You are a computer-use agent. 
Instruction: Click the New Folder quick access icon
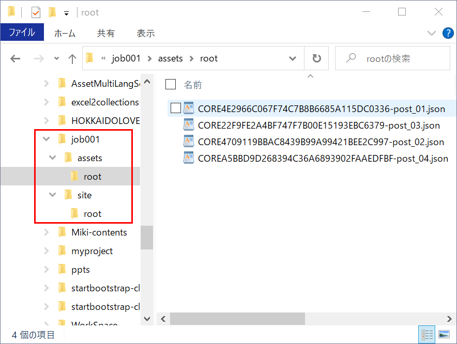coord(52,12)
